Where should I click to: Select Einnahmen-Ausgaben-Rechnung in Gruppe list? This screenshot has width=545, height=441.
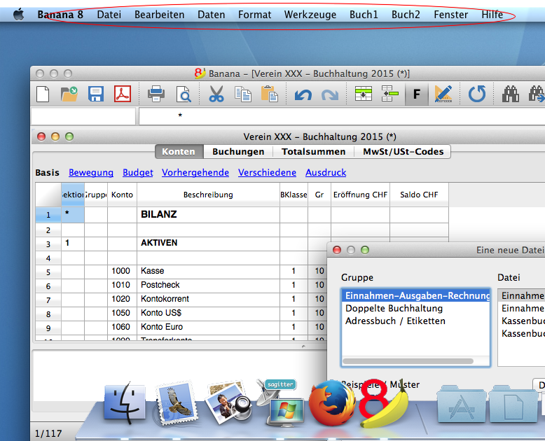tap(415, 295)
